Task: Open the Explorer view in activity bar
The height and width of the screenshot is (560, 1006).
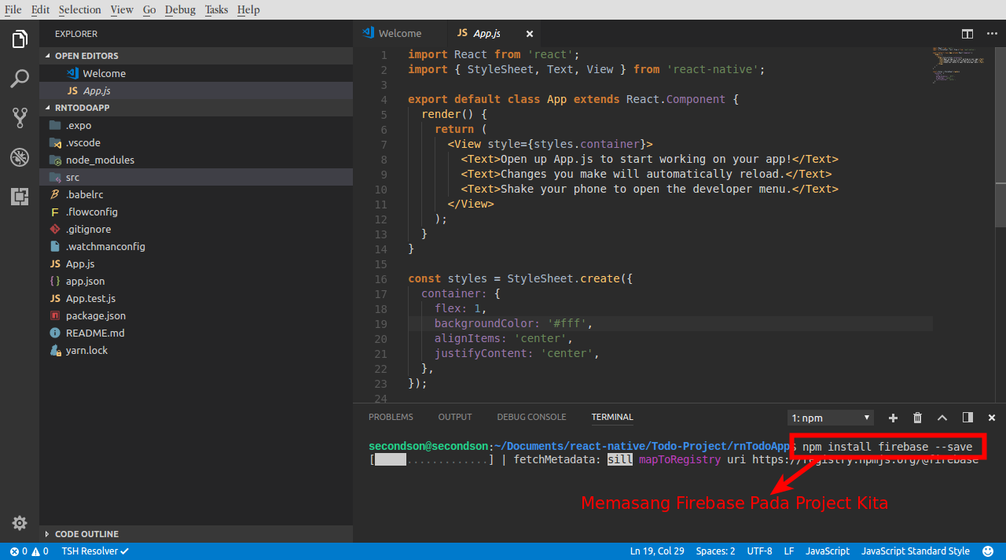Action: (20, 39)
